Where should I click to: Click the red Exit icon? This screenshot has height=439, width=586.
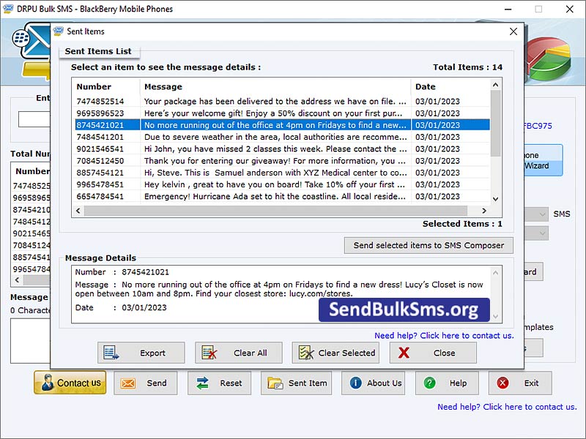tap(503, 383)
